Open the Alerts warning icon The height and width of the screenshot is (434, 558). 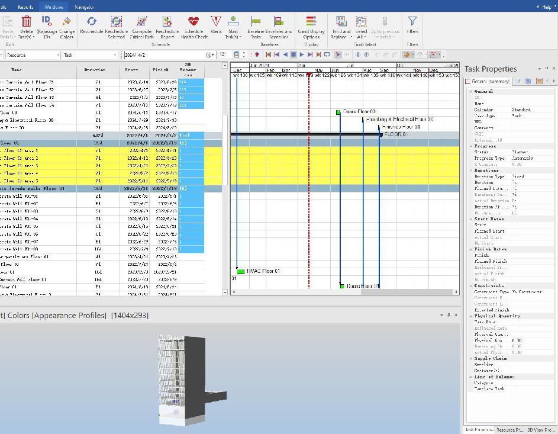point(215,21)
